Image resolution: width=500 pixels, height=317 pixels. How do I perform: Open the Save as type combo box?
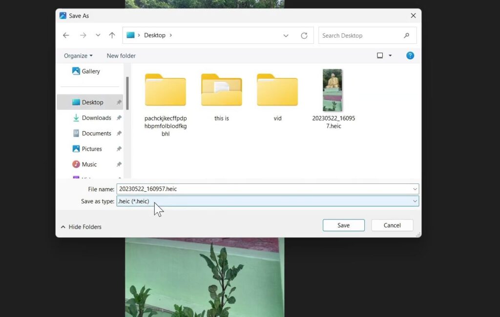pyautogui.click(x=268, y=201)
